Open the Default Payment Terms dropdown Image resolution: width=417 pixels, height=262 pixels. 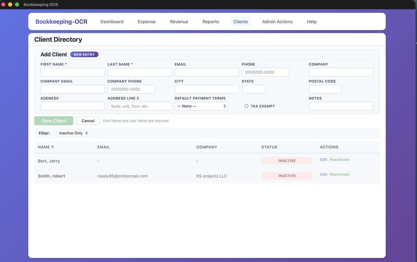(x=201, y=106)
